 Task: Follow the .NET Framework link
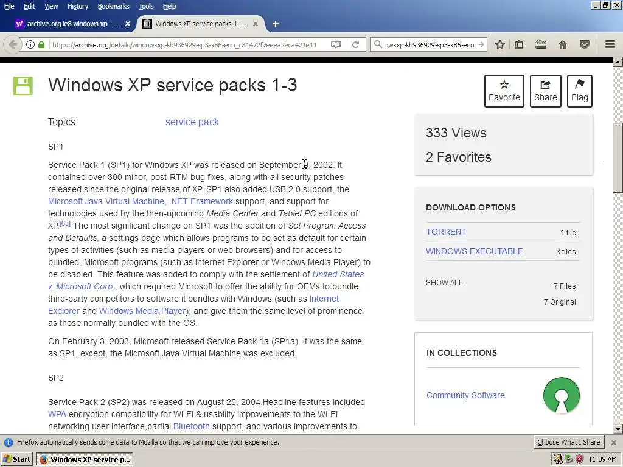point(201,201)
